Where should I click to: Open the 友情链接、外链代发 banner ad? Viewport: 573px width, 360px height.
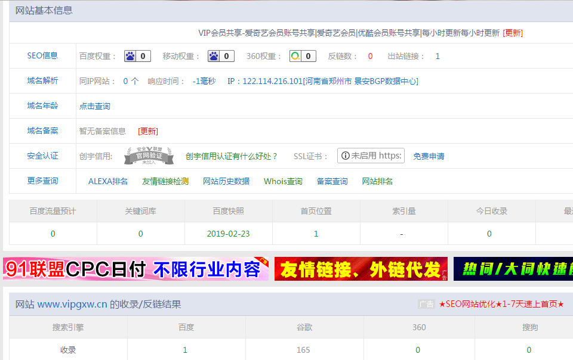click(361, 269)
